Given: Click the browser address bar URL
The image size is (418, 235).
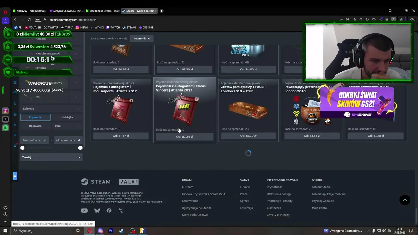Looking at the screenshot, I should click(x=73, y=20).
